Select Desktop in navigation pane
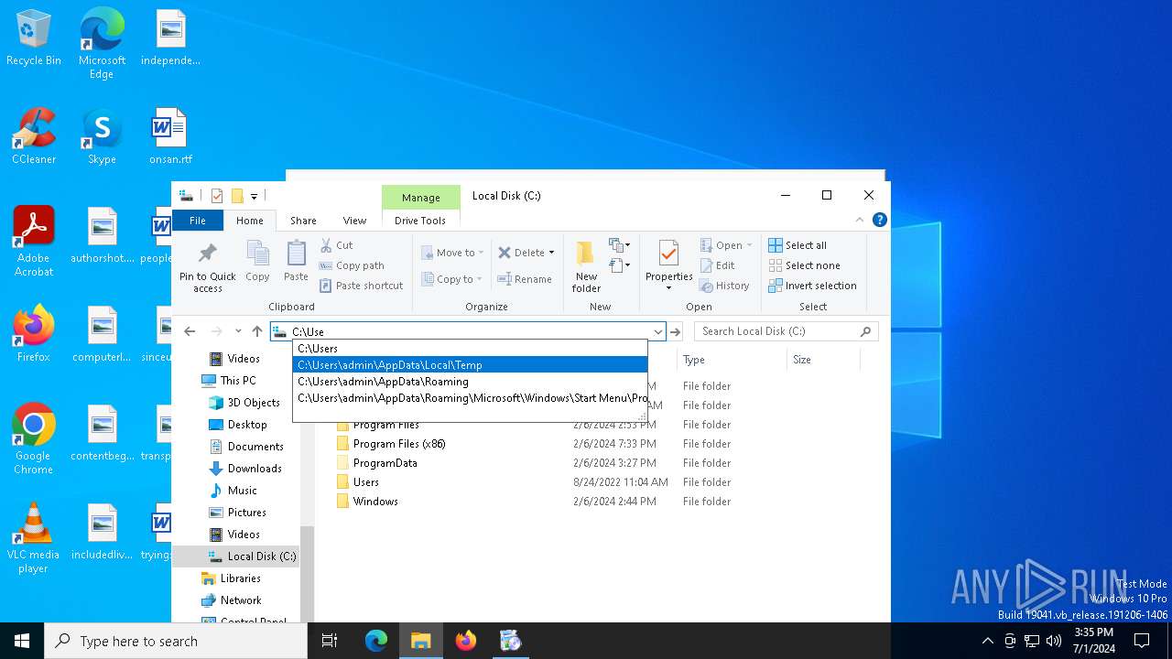This screenshot has height=659, width=1172. coord(247,425)
